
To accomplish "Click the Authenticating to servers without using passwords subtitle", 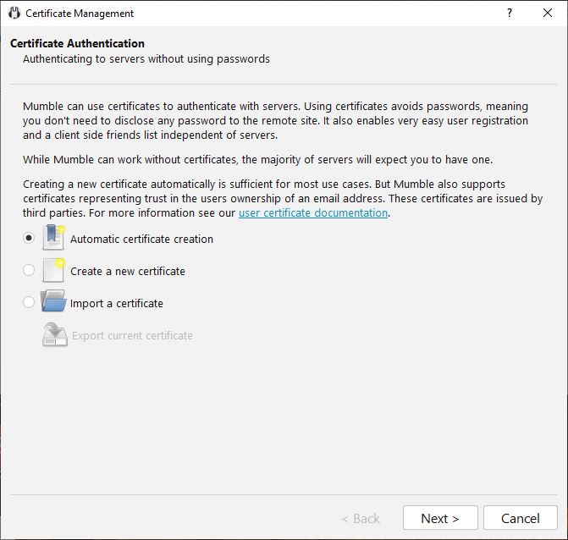I will coord(146,59).
